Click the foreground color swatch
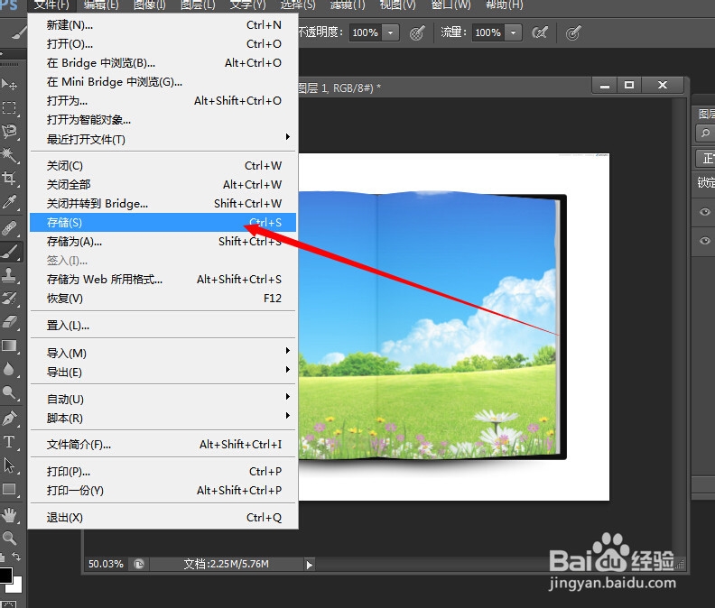The height and width of the screenshot is (608, 715). pos(5,576)
